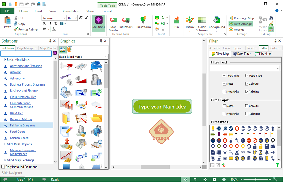The height and width of the screenshot is (182, 283).
Task: Launch Map Minder remind tool
Action: (x=113, y=24)
